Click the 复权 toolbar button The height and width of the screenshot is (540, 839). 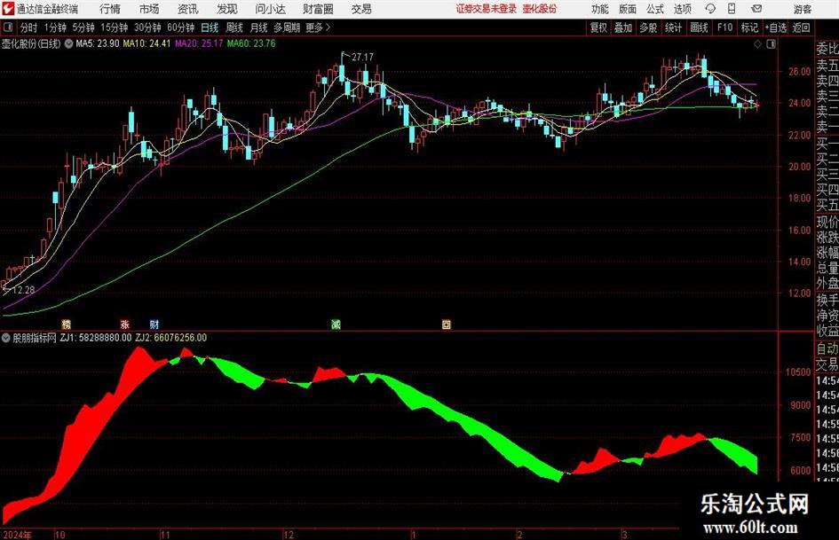(x=598, y=27)
